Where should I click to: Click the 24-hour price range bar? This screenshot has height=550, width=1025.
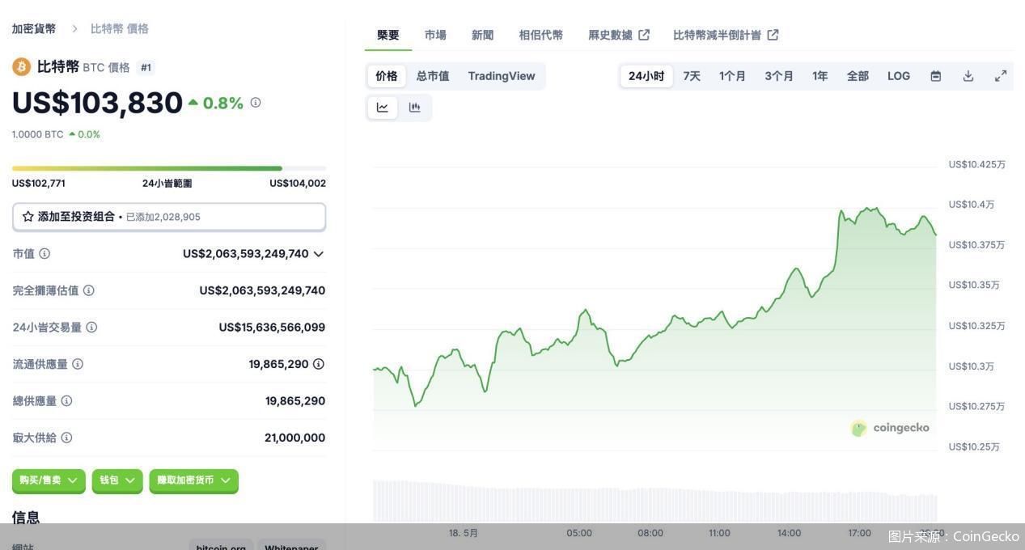[x=169, y=168]
